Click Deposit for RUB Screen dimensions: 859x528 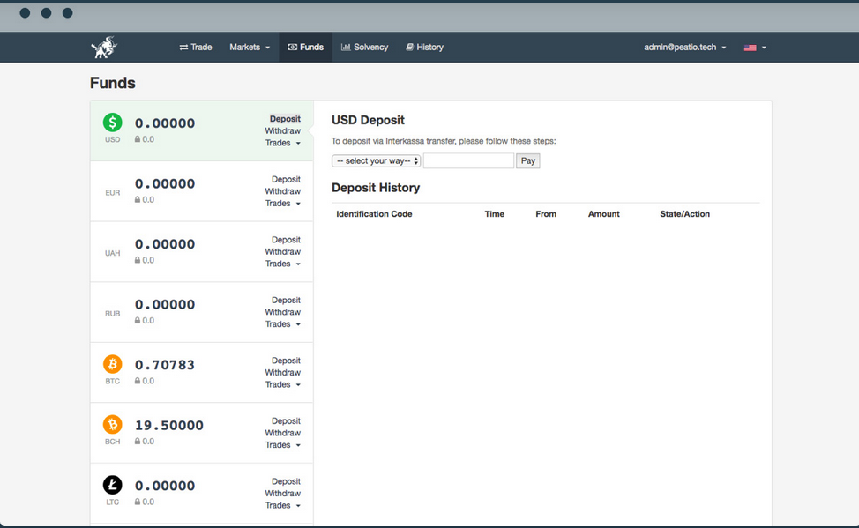pos(286,301)
